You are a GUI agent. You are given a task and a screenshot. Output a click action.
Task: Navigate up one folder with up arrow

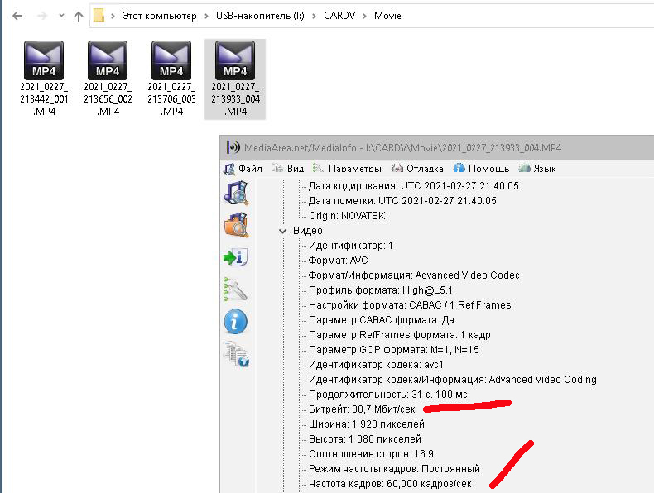[x=79, y=16]
